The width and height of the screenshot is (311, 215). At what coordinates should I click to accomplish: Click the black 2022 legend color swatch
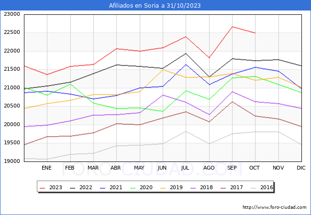pyautogui.click(x=72, y=188)
